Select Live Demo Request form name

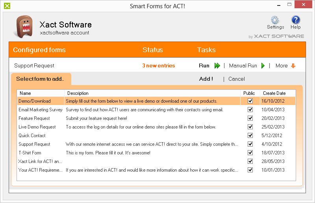click(x=37, y=127)
